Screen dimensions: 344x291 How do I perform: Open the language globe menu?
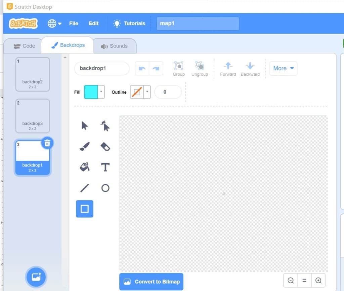(x=54, y=23)
